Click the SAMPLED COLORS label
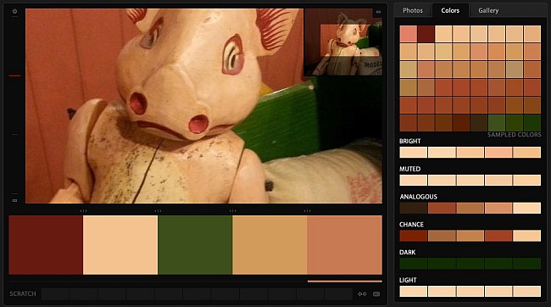551x307 pixels. [514, 135]
